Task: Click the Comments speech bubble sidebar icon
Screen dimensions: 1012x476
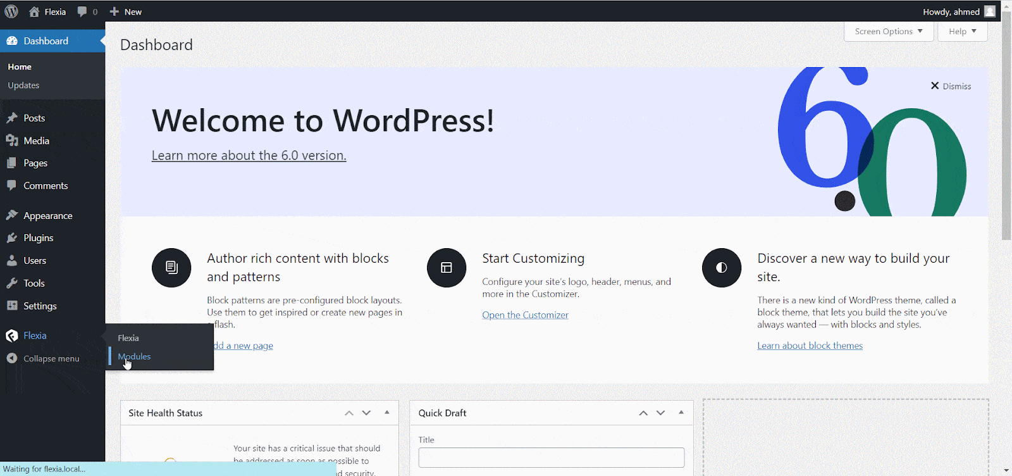Action: (12, 185)
